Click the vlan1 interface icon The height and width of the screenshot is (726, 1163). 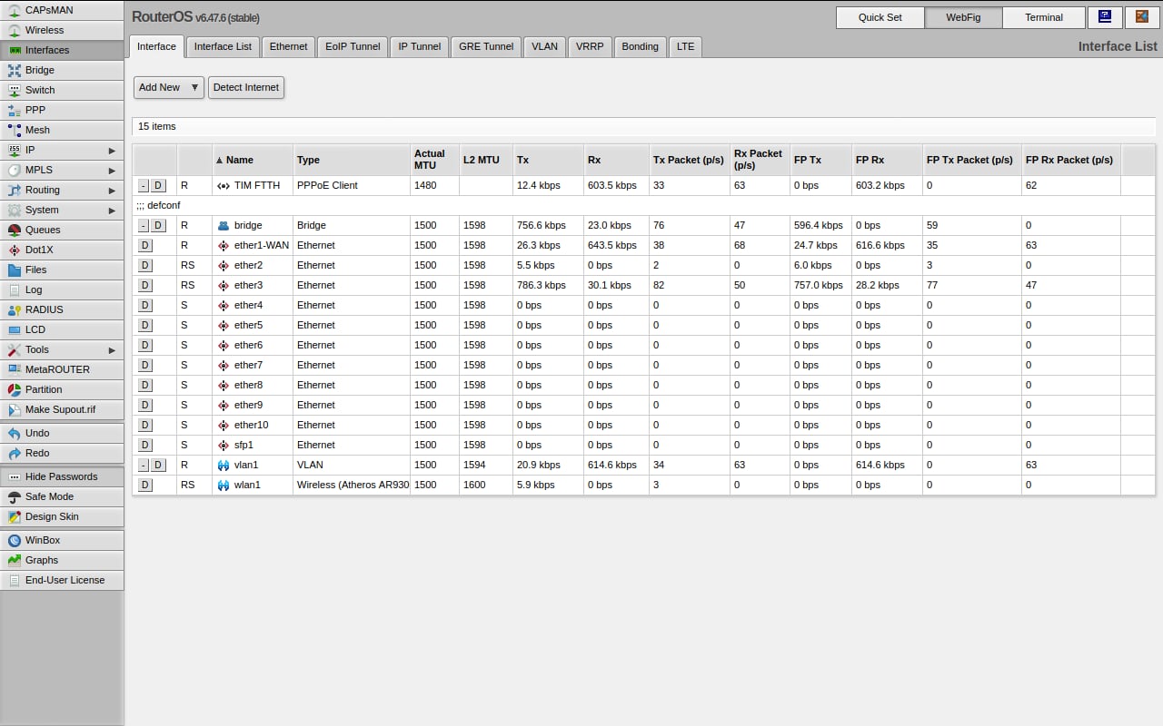pos(224,465)
